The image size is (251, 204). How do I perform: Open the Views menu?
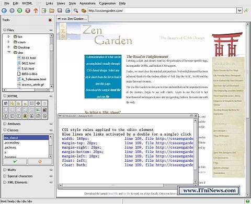(x=61, y=3)
